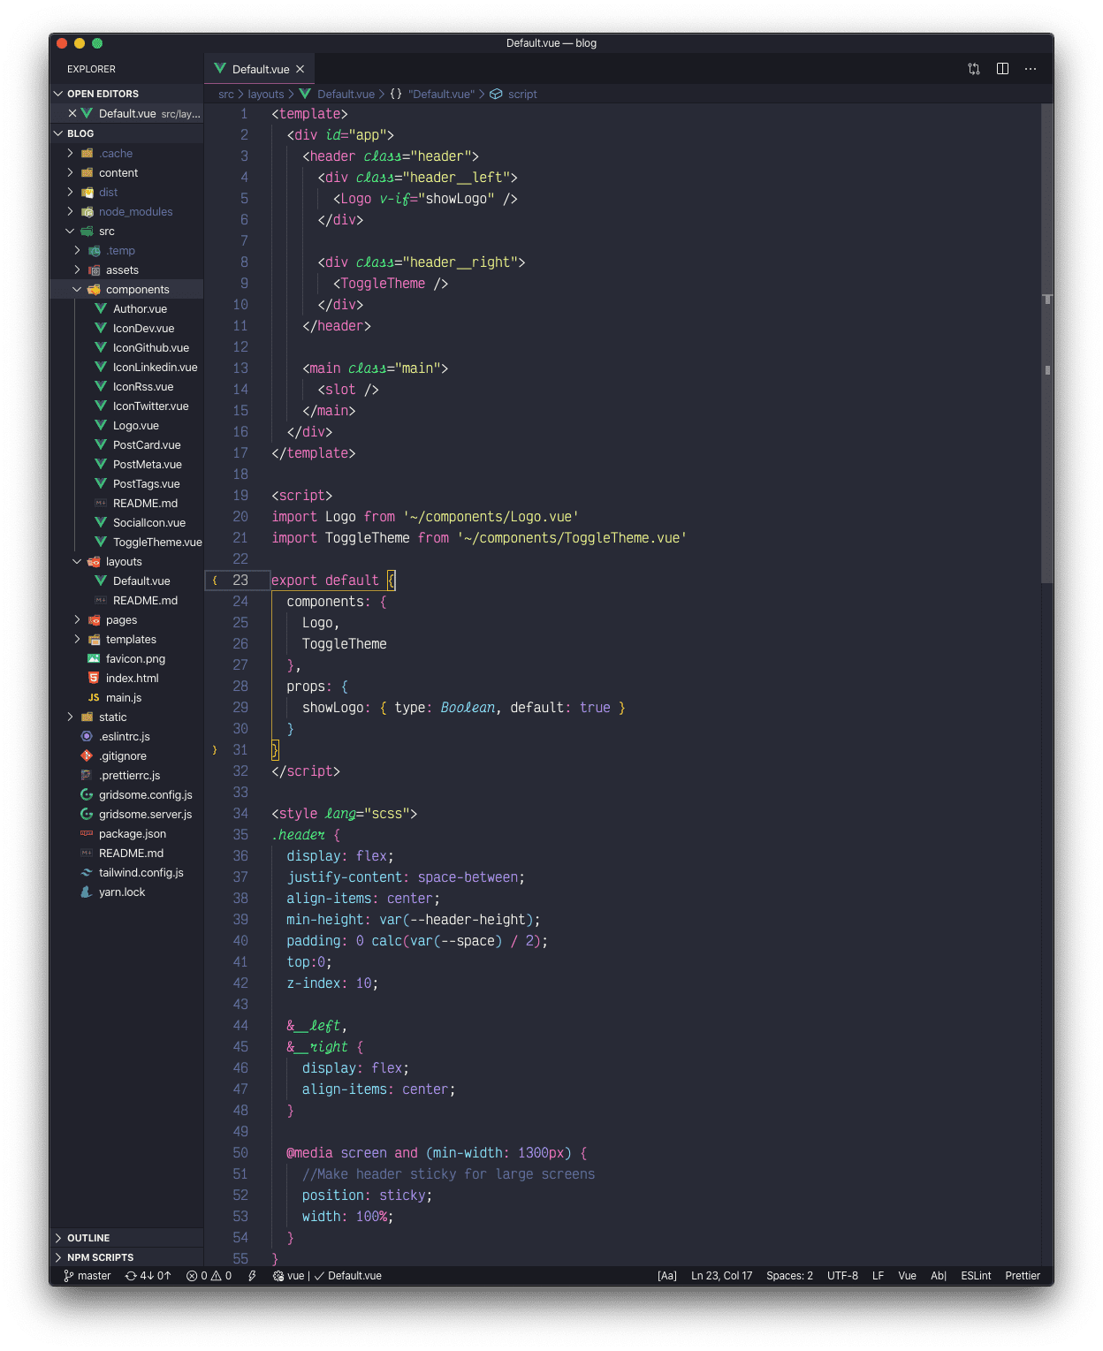Open changes with the compare editor icon
Screen dimensions: 1103x1351
973,69
